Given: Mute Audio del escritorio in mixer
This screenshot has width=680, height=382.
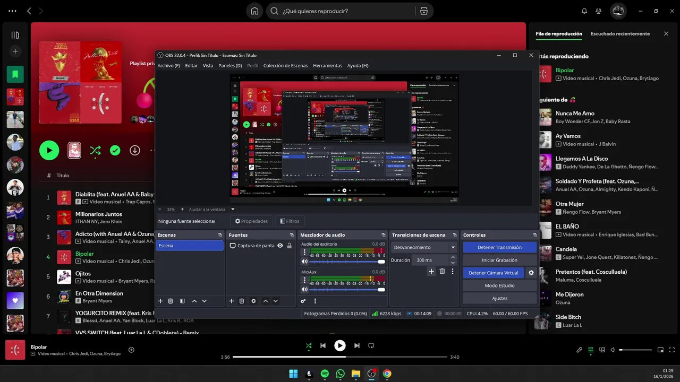Looking at the screenshot, I should point(304,262).
